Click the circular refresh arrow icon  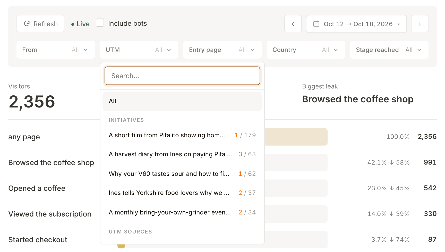pyautogui.click(x=27, y=24)
